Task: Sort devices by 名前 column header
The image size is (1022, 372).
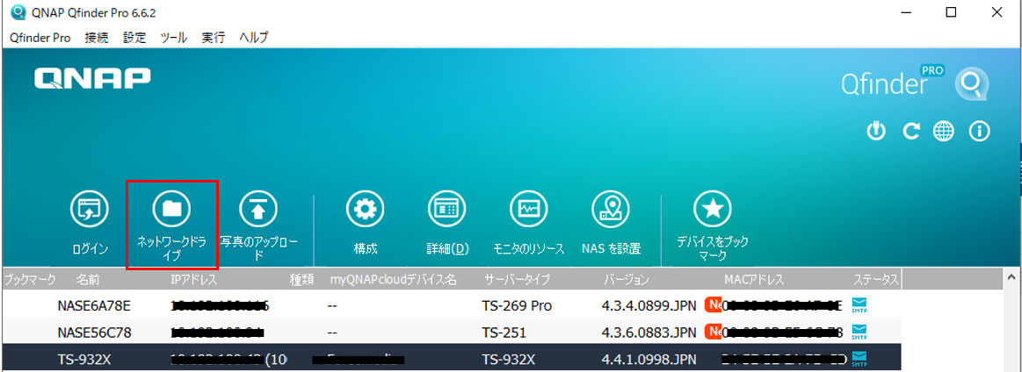Action: pos(88,280)
